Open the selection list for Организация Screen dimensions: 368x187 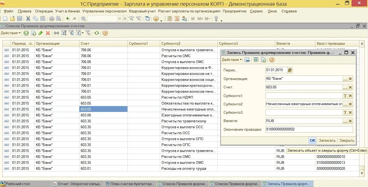345,79
